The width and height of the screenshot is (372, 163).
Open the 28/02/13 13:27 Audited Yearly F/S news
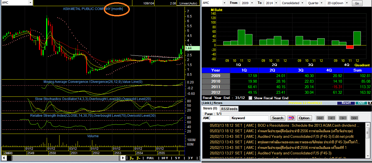294,153
